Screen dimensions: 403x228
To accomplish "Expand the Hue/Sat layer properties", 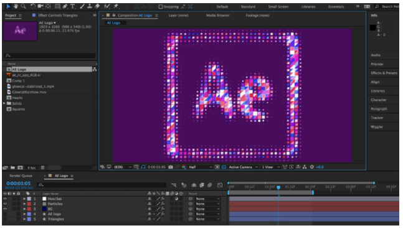I will [24, 199].
